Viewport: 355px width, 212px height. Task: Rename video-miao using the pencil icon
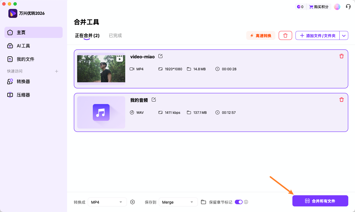point(160,56)
